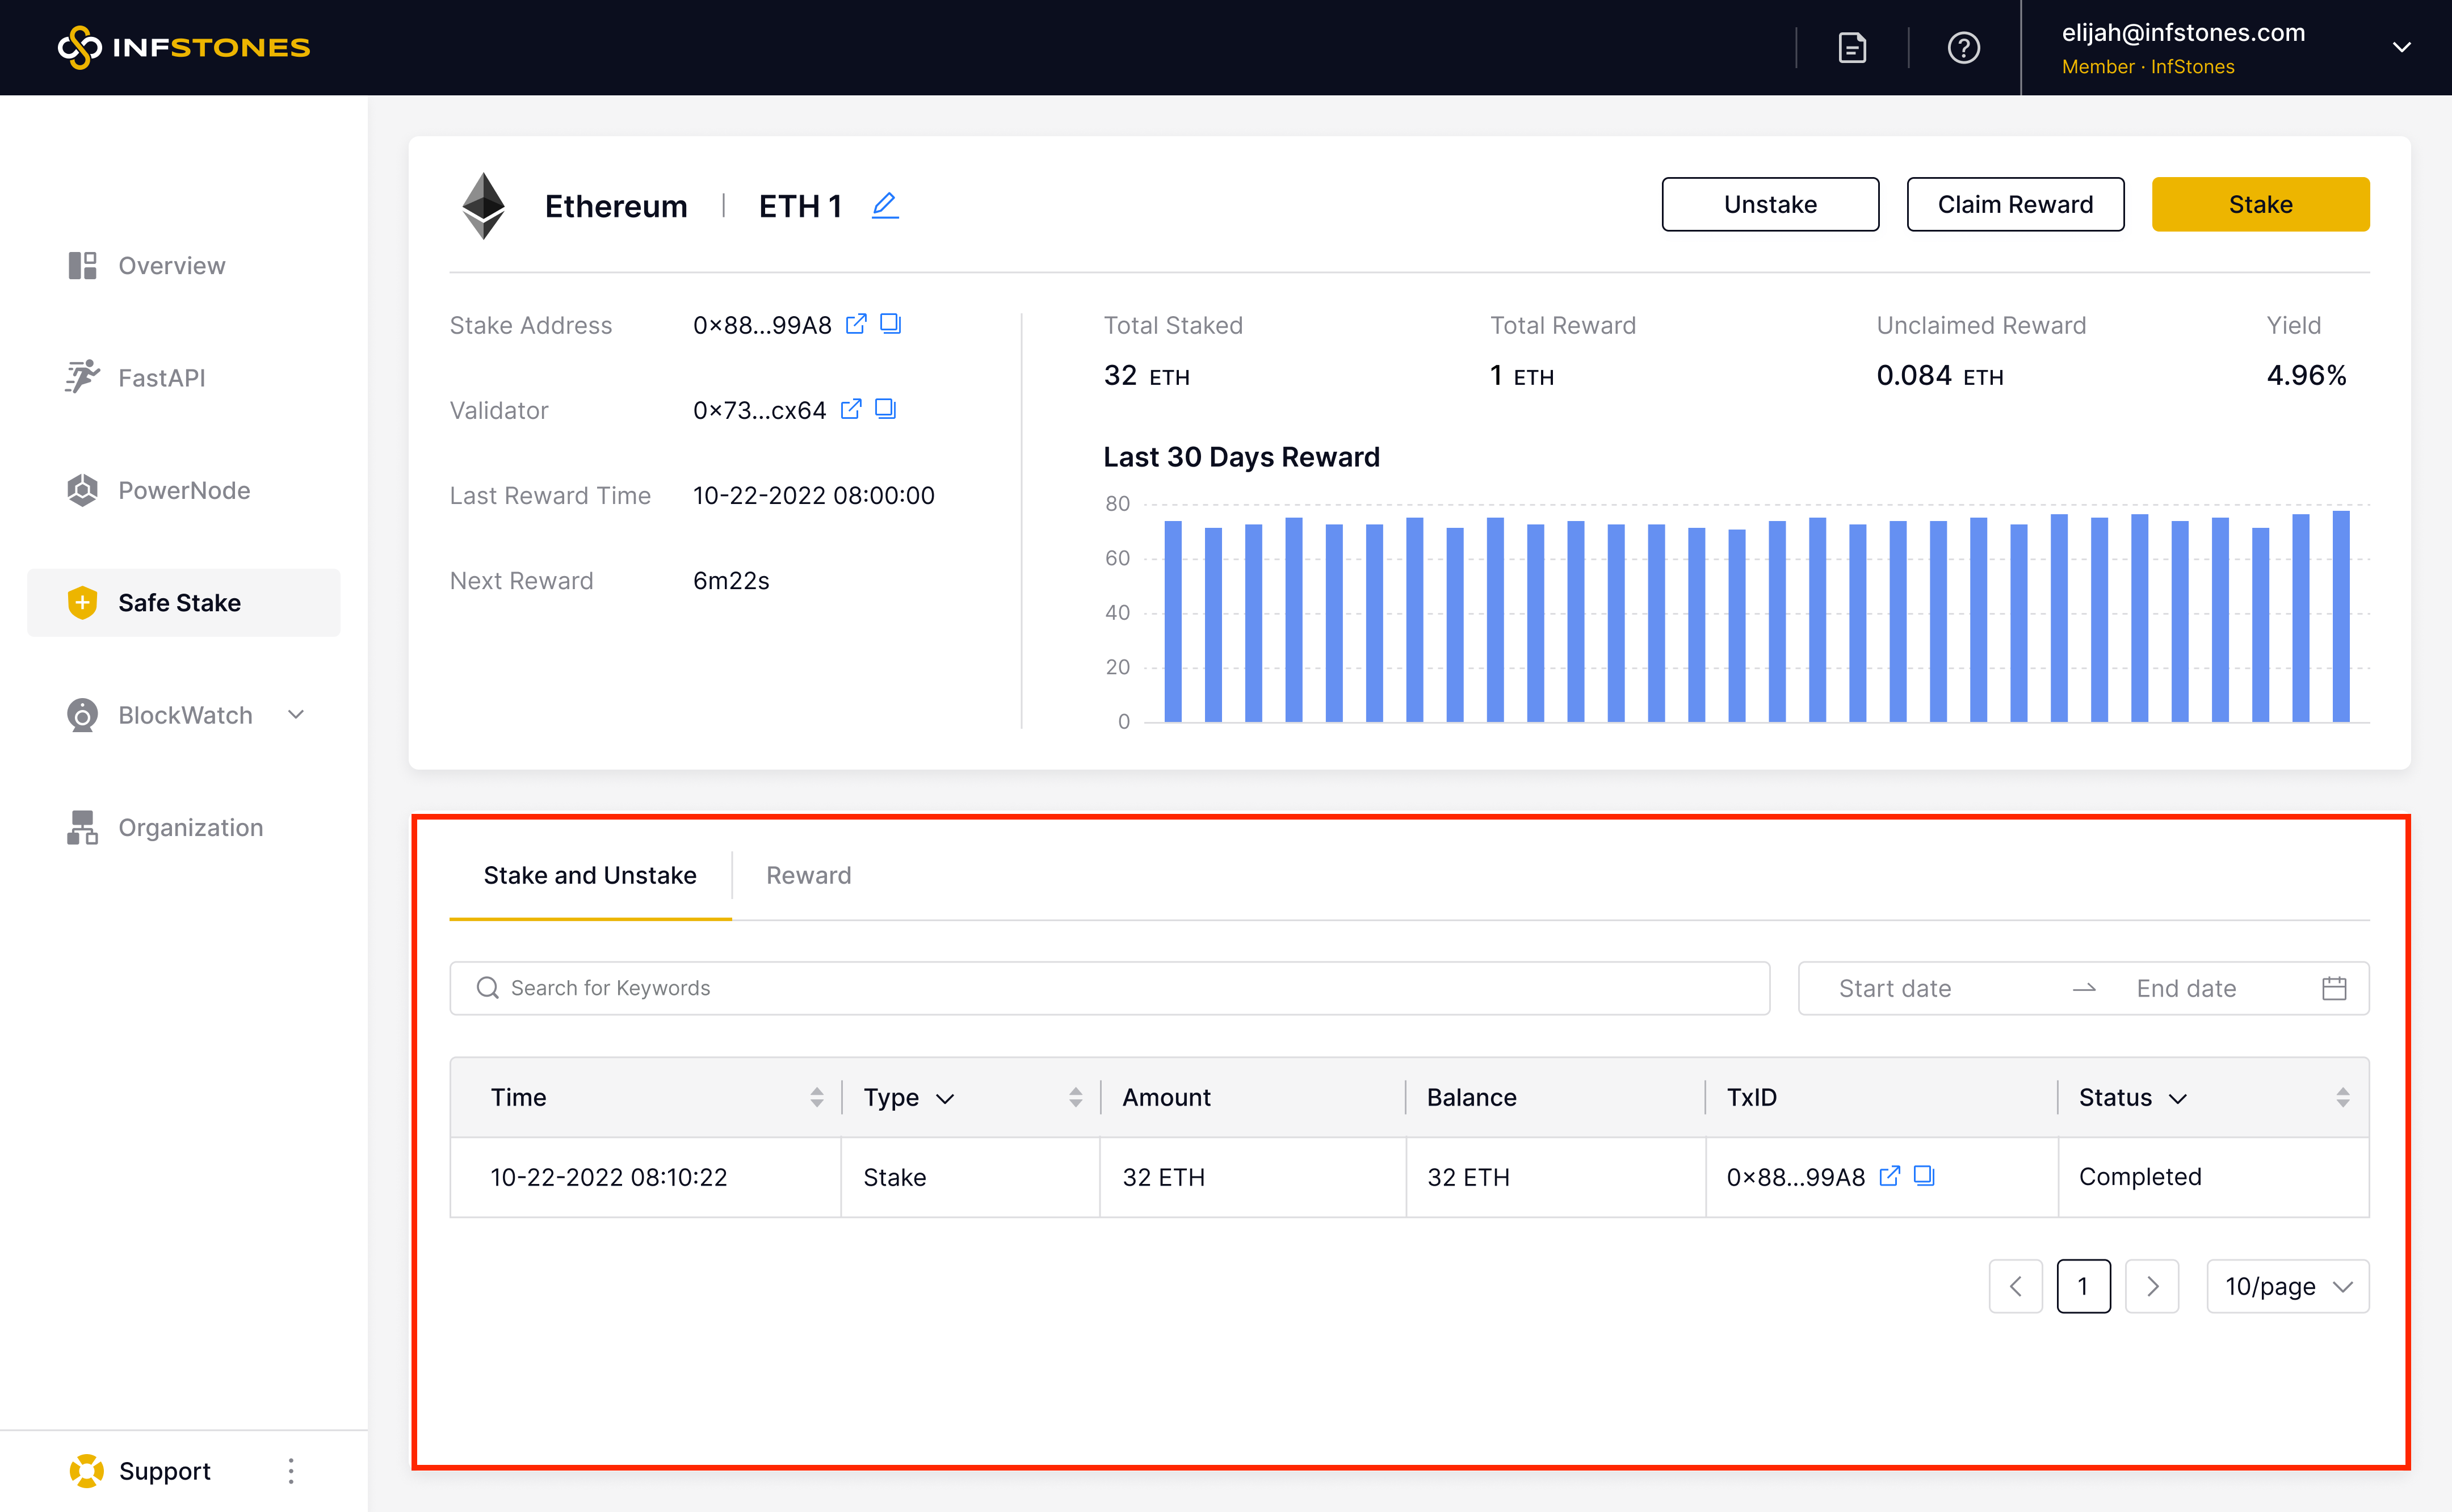Click the Support options three-dot menu
The height and width of the screenshot is (1512, 2452).
click(291, 1470)
